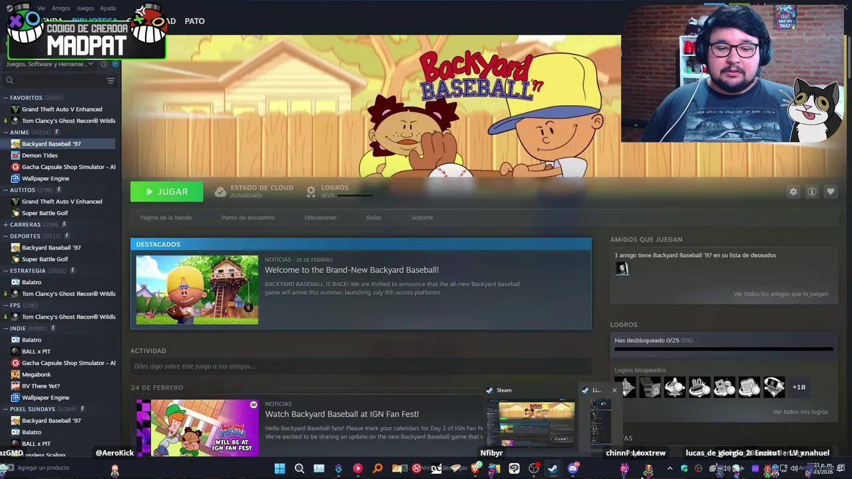Viewport: 852px width, 479px height.
Task: Collapse the INDIE collection
Action: (x=6, y=328)
